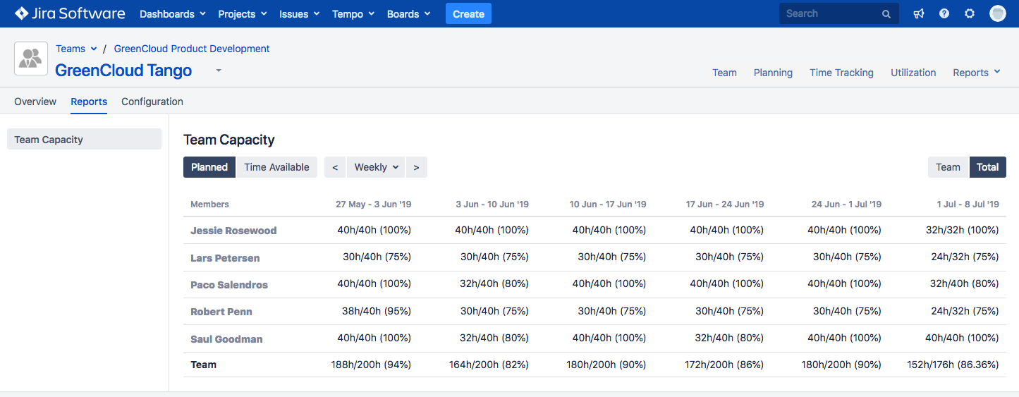The image size is (1019, 397).
Task: Click the team avatar icon
Action: tap(31, 59)
